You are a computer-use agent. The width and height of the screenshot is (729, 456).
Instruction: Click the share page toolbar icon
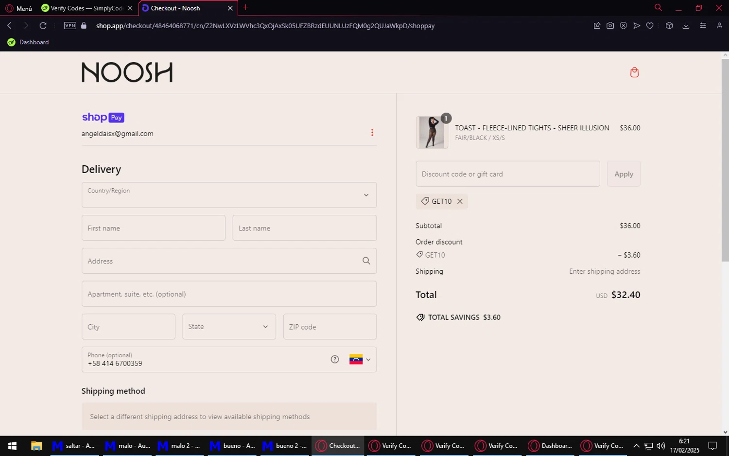coord(597,26)
